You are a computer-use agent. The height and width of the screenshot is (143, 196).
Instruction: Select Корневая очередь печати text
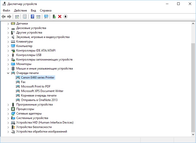39,95
